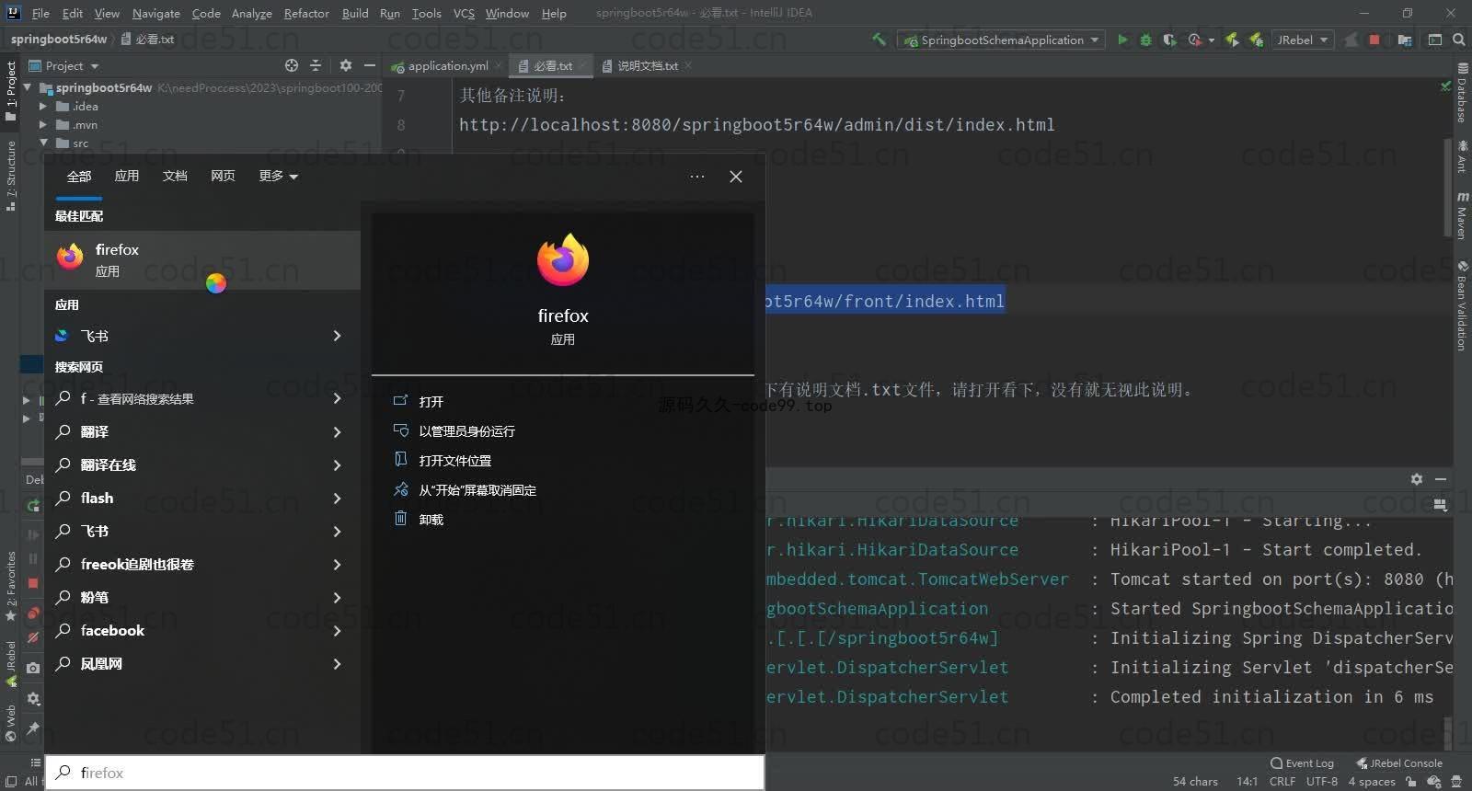Open Bean Validation tool window
The height and width of the screenshot is (791, 1472).
point(1462,305)
